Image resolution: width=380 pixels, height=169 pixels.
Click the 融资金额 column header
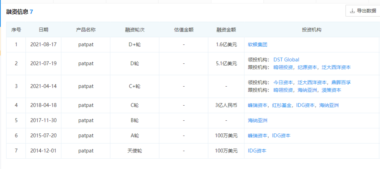point(226,30)
